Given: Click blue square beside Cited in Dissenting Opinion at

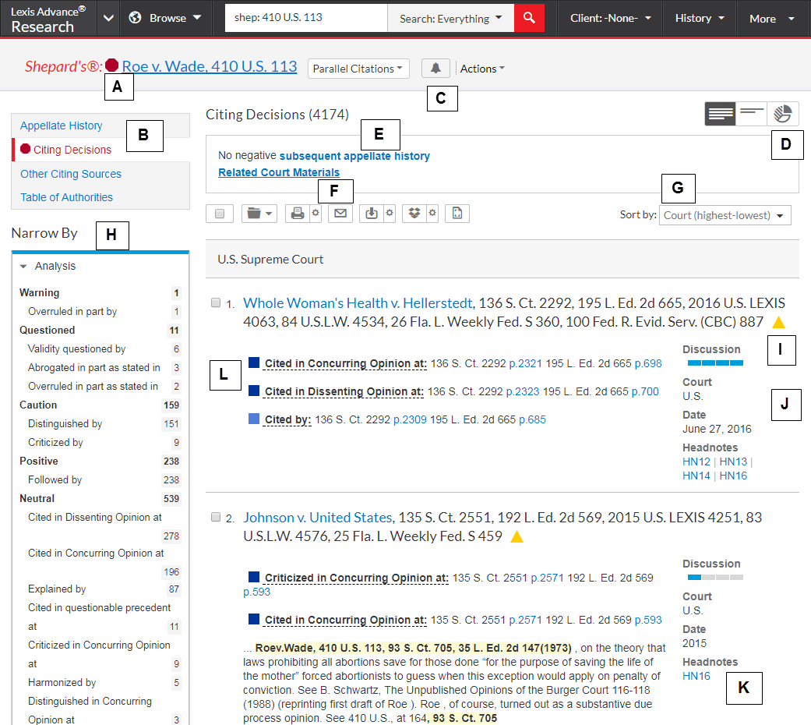Looking at the screenshot, I should (x=254, y=391).
